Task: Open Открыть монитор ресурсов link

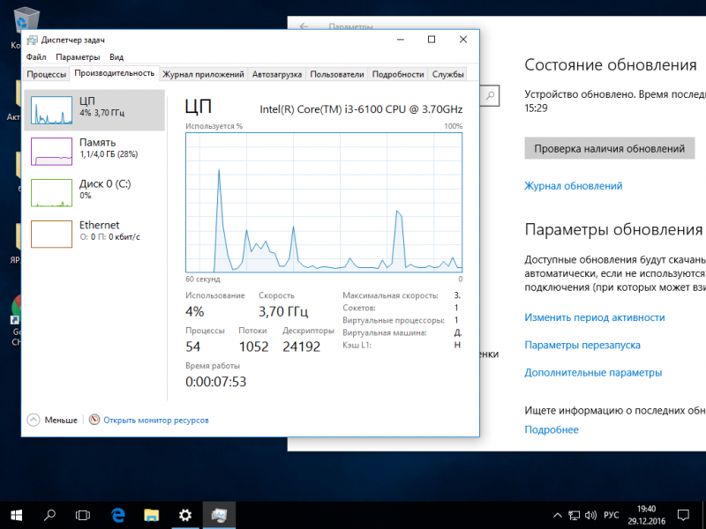Action: tap(156, 421)
